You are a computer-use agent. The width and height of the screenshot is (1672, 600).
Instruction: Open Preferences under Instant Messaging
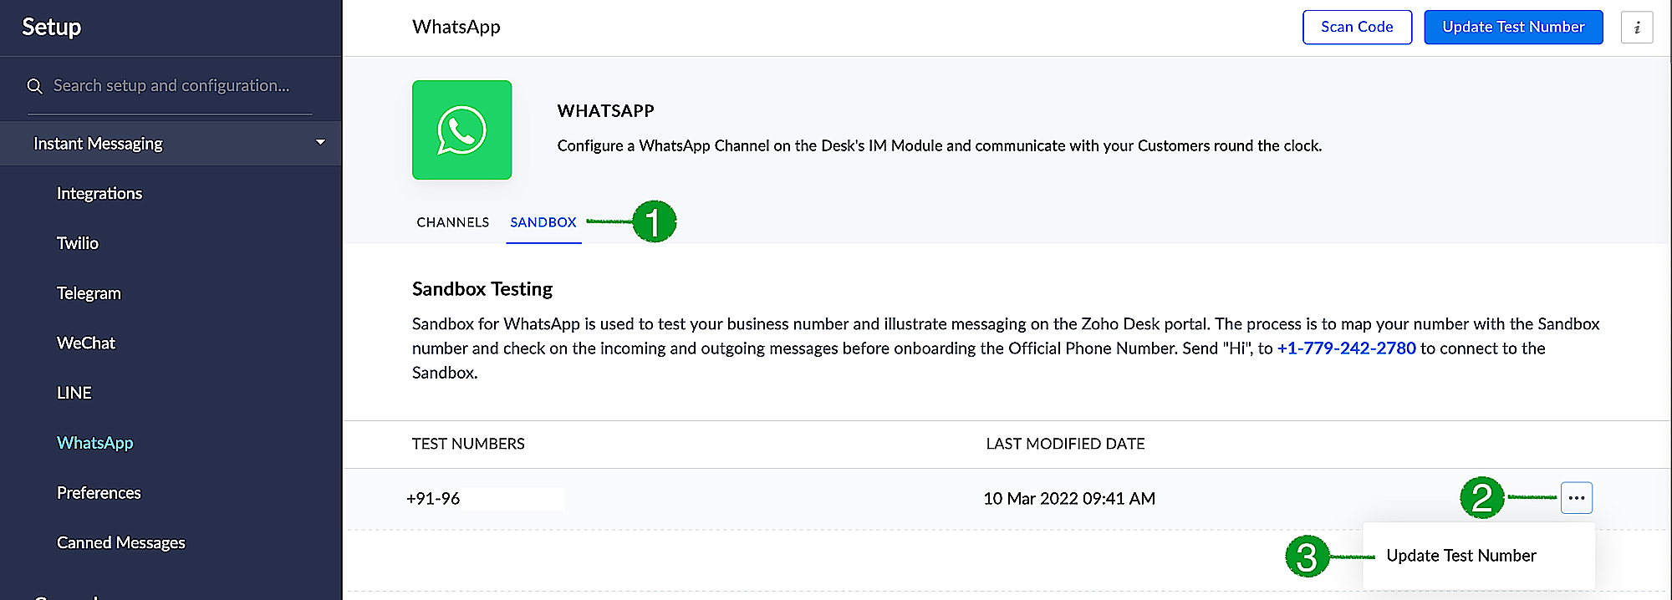99,493
